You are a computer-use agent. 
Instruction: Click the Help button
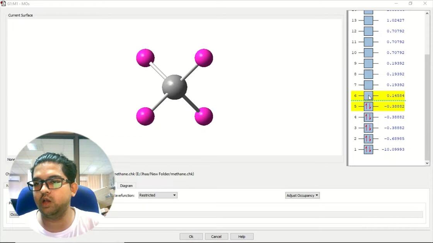click(242, 237)
